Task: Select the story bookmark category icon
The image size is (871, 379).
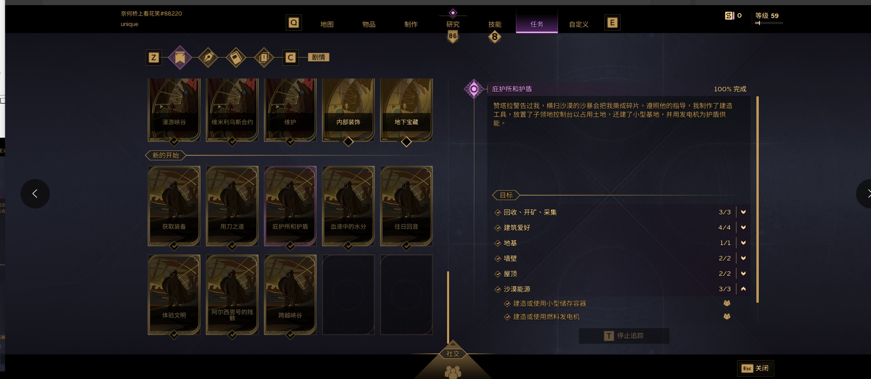Action: (x=180, y=57)
